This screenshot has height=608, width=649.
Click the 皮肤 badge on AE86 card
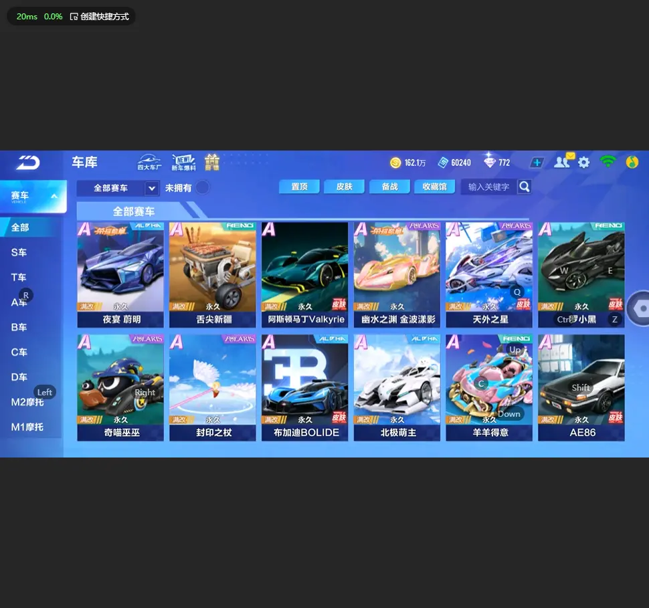616,417
